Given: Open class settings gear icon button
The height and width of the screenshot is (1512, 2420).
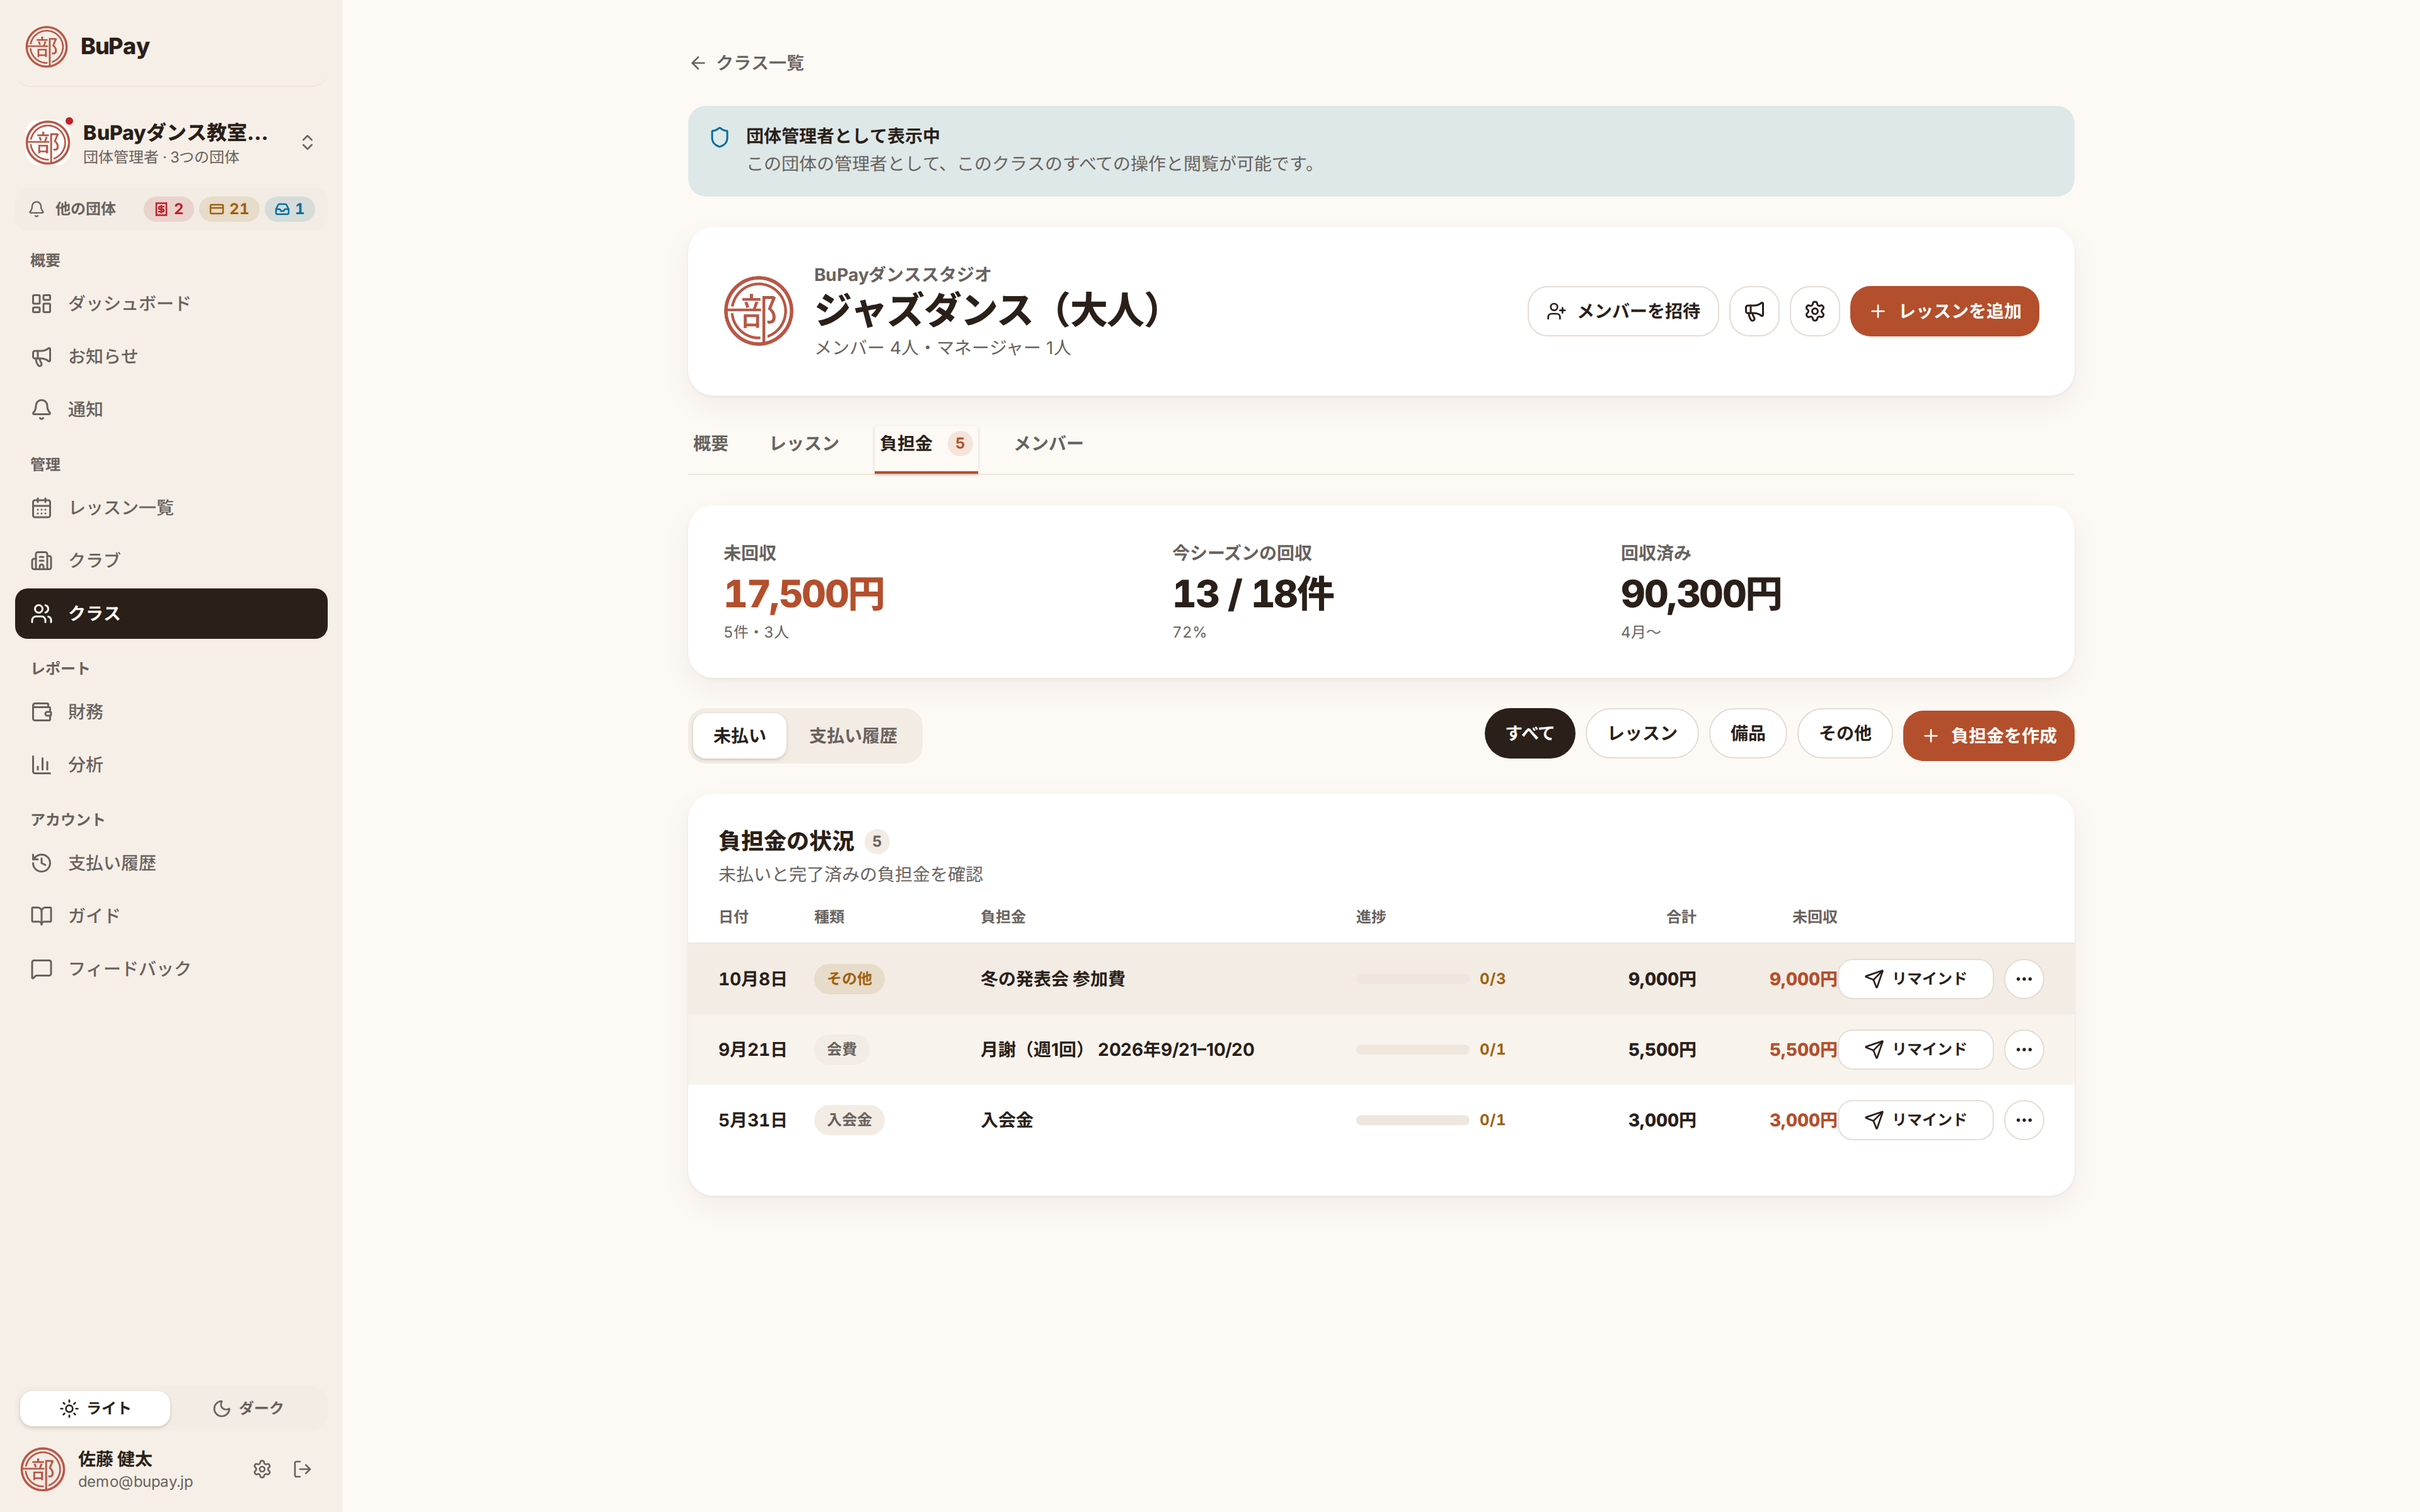Looking at the screenshot, I should click(1814, 311).
